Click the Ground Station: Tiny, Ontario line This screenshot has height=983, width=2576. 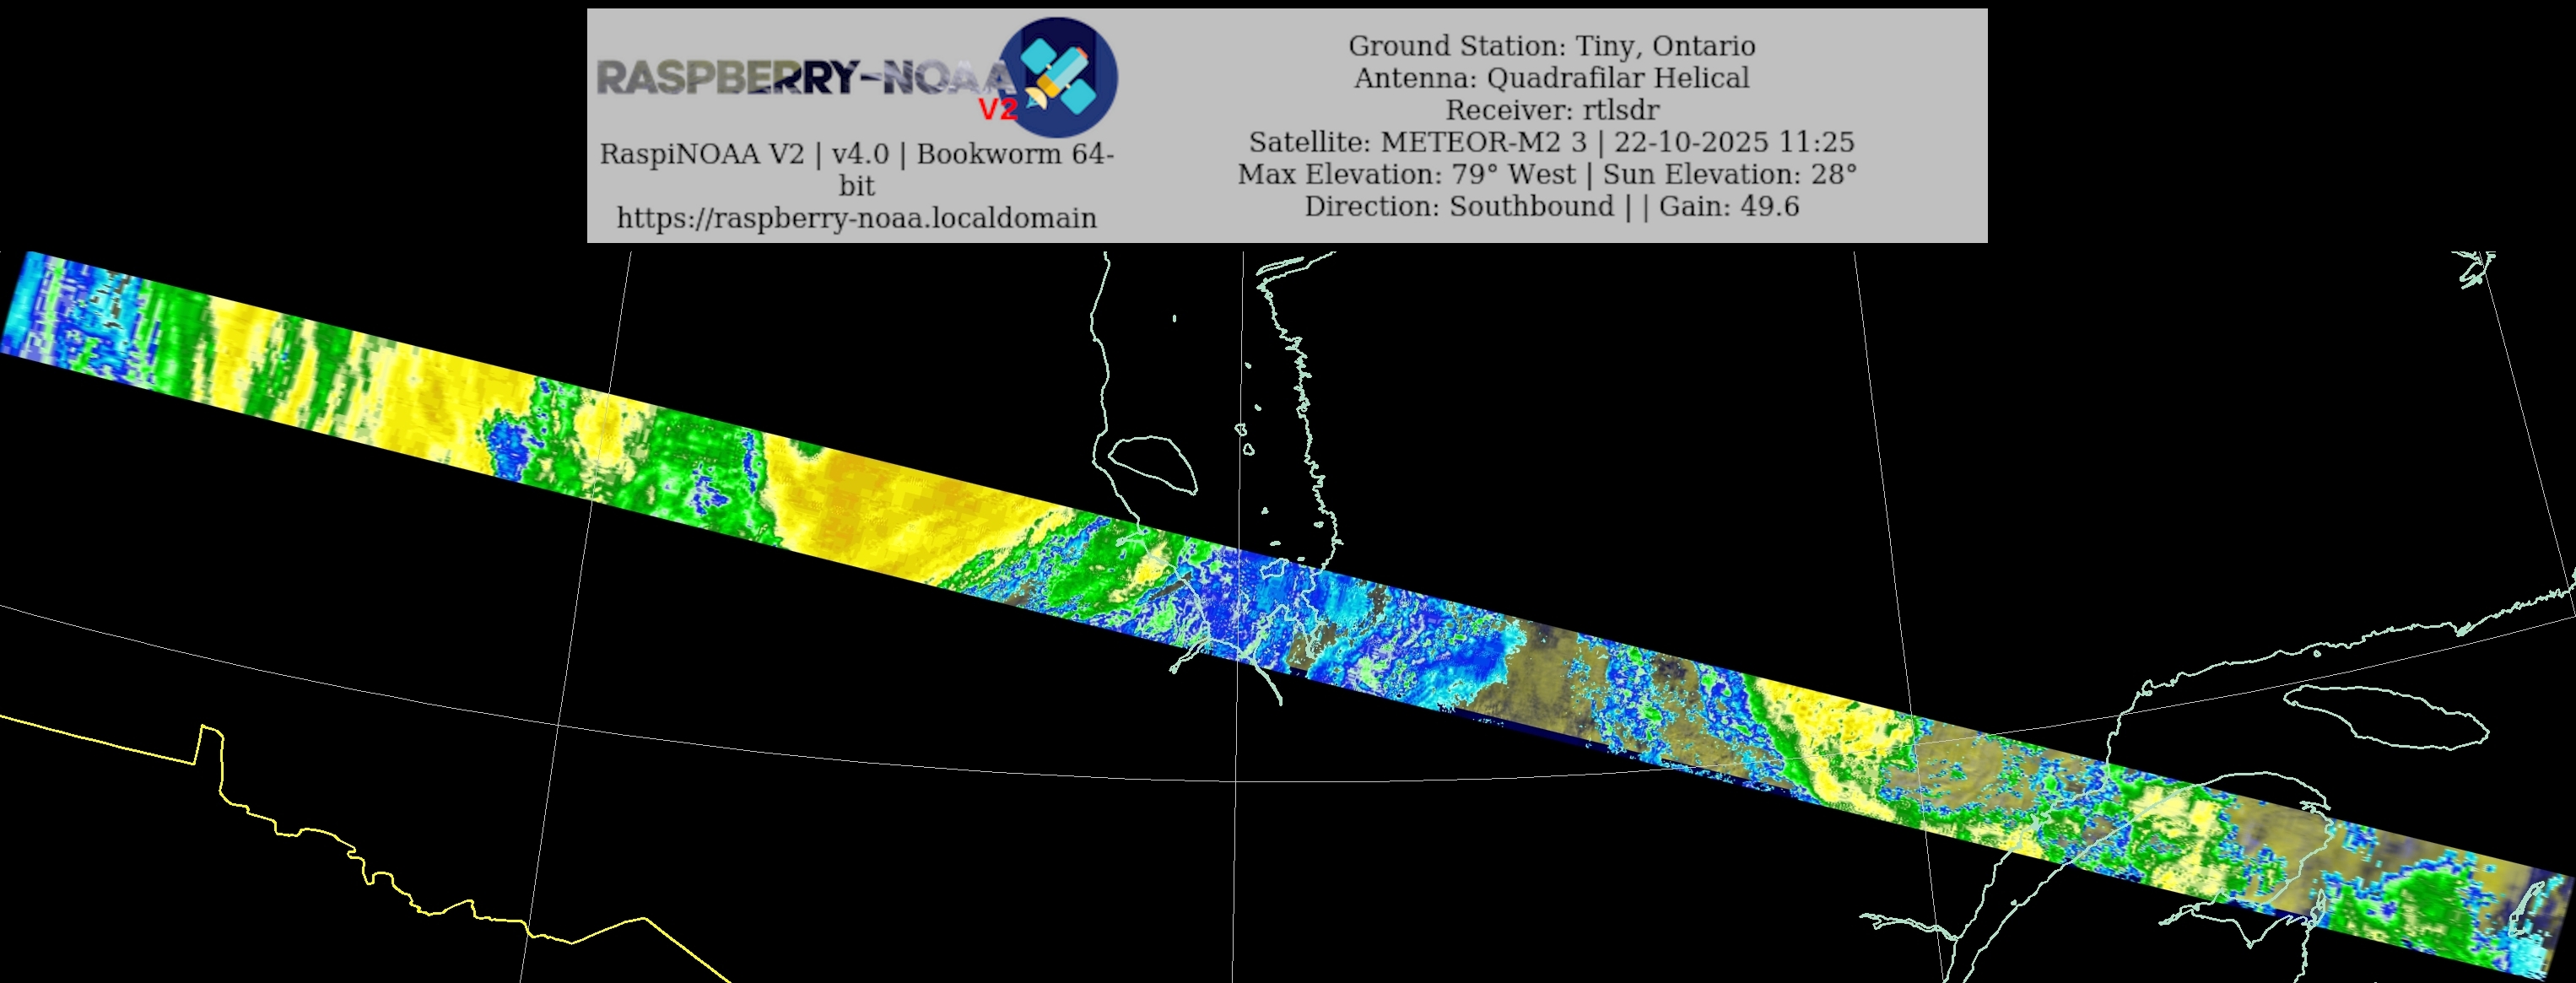pyautogui.click(x=1551, y=46)
